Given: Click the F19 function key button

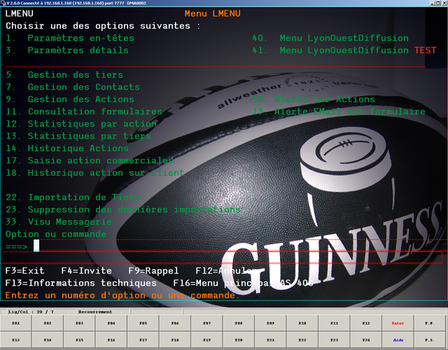Looking at the screenshot, I should tap(207, 340).
